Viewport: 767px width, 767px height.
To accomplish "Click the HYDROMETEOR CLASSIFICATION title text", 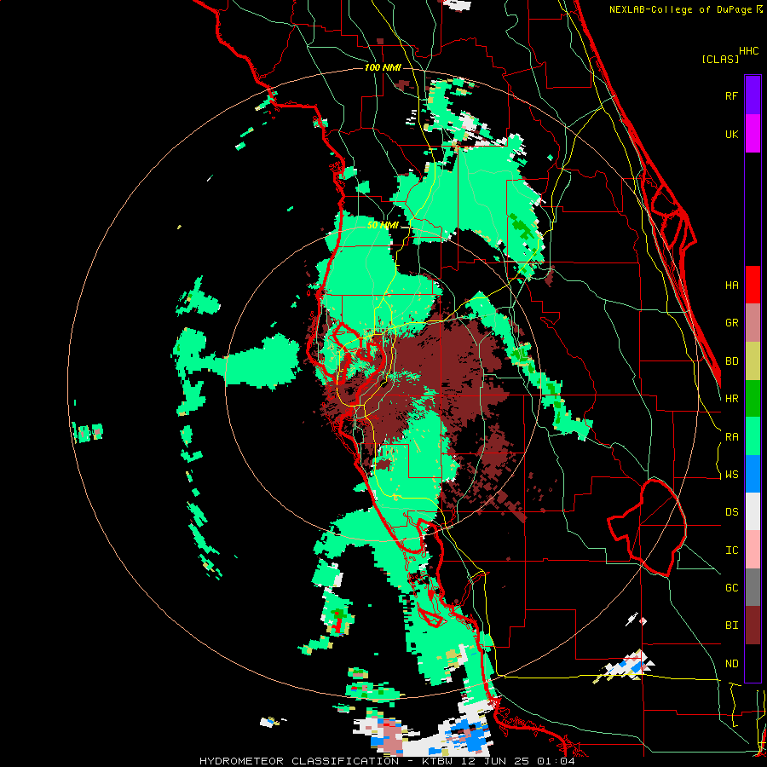I will point(299,761).
